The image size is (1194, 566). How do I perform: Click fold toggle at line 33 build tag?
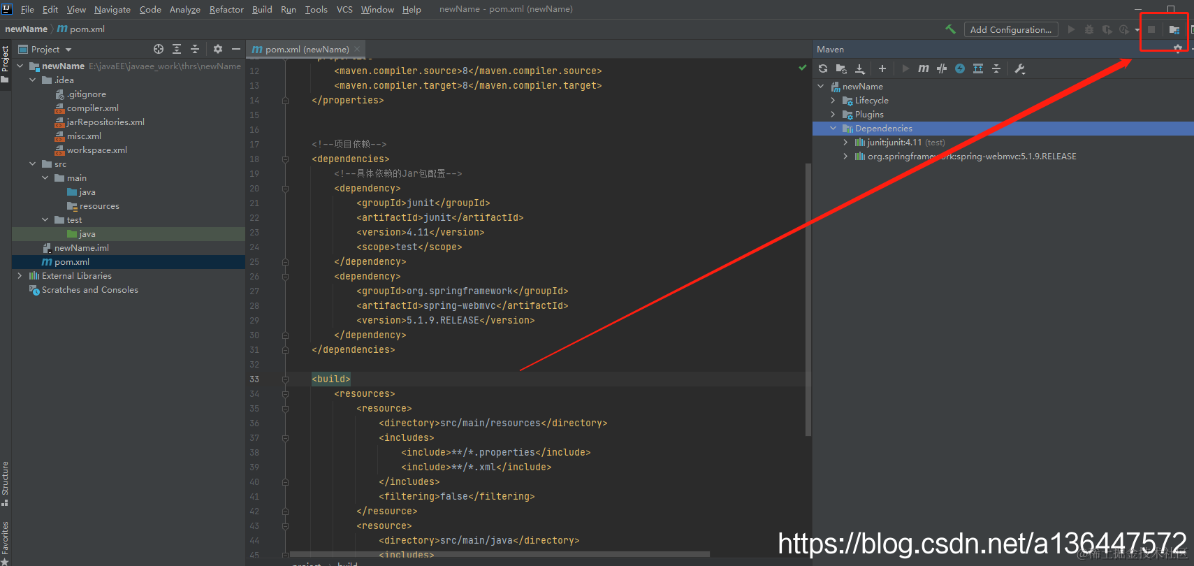(x=285, y=379)
